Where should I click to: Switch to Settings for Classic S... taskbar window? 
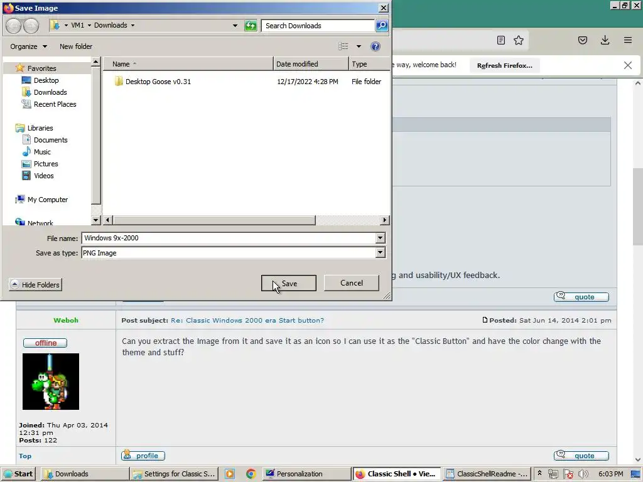point(174,474)
